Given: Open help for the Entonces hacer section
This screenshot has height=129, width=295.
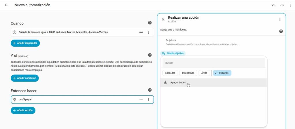Looking at the screenshot, I should point(150,90).
